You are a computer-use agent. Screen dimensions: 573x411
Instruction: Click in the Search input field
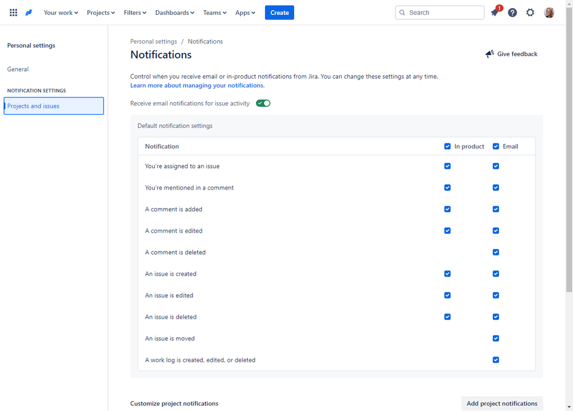point(439,13)
